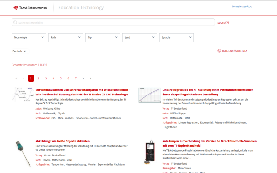
Task: Open the Fach dropdown
Action: point(66,38)
